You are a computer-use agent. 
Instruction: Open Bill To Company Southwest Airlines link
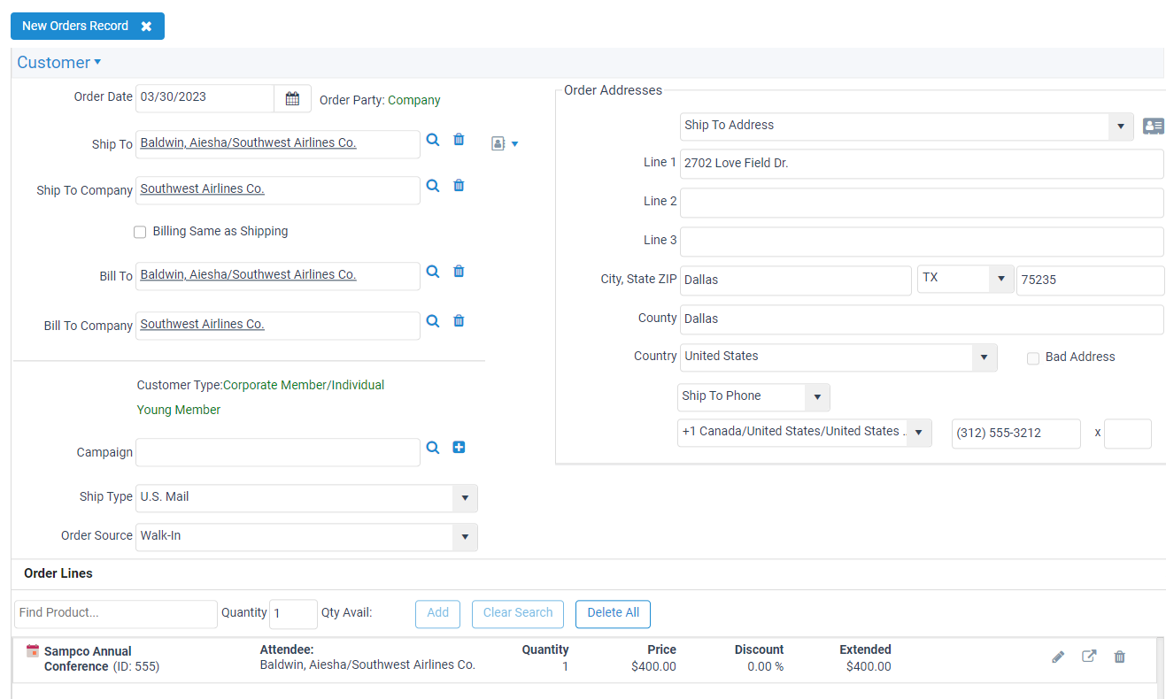[203, 324]
